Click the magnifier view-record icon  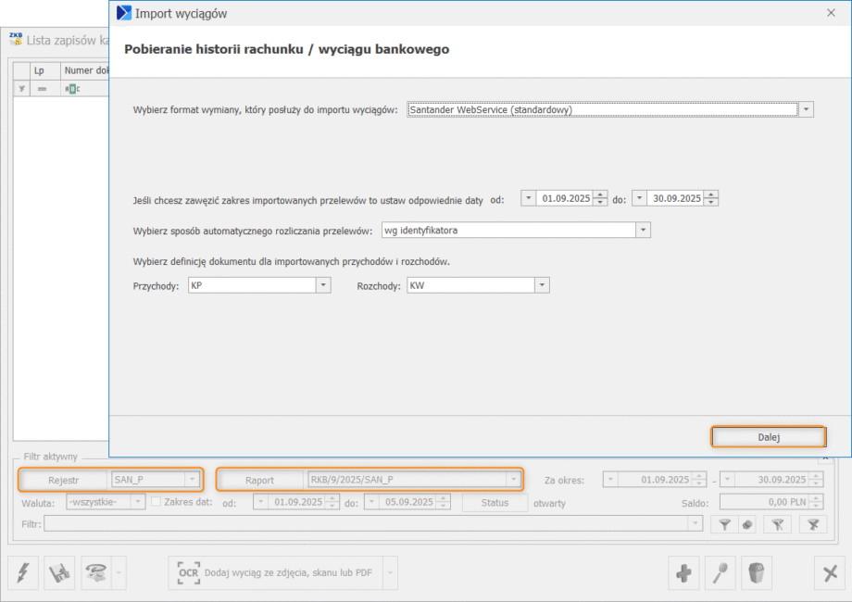pyautogui.click(x=720, y=573)
